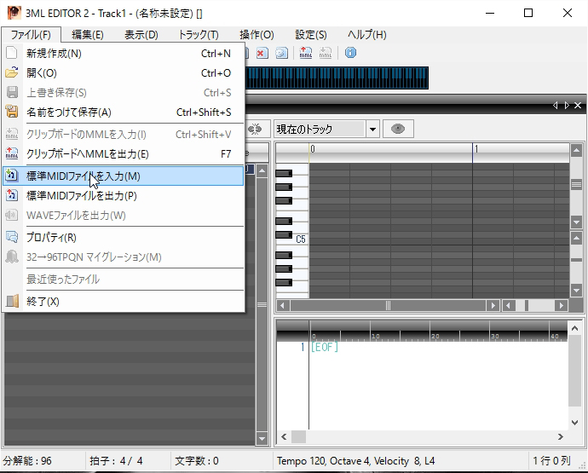Click the 文字数 : 0 status bar entry
The width and height of the screenshot is (588, 473).
[x=197, y=460]
